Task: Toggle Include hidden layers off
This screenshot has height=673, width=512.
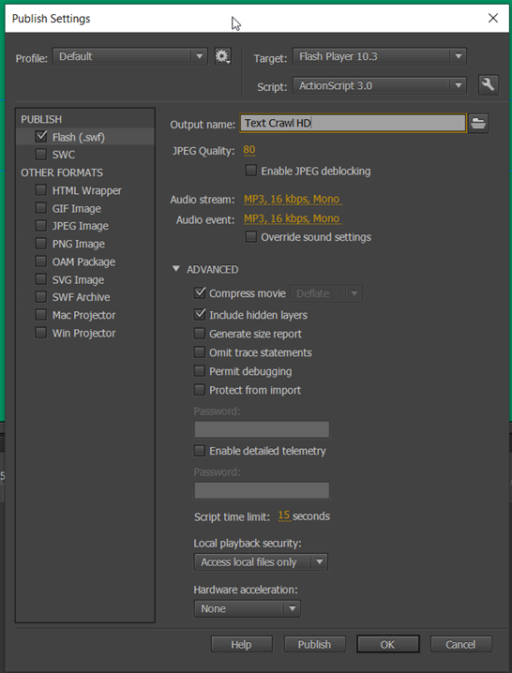Action: (x=200, y=315)
